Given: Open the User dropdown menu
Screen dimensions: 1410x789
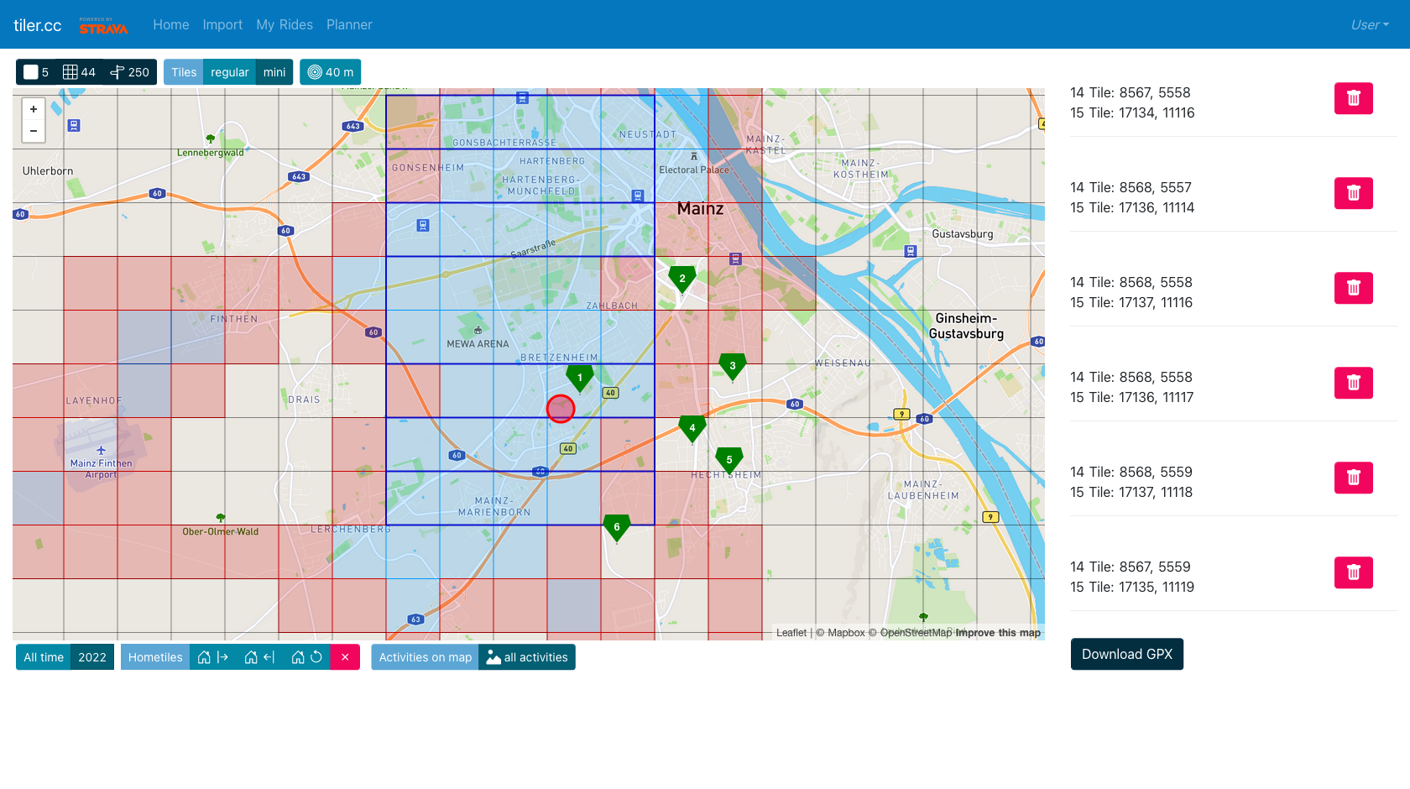Looking at the screenshot, I should point(1370,25).
